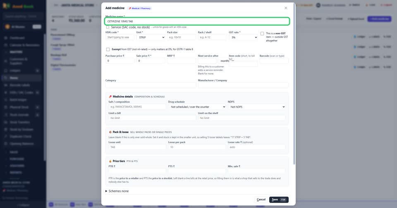Enable the non-GST item checkbox
This screenshot has width=397, height=208.
(262, 33)
